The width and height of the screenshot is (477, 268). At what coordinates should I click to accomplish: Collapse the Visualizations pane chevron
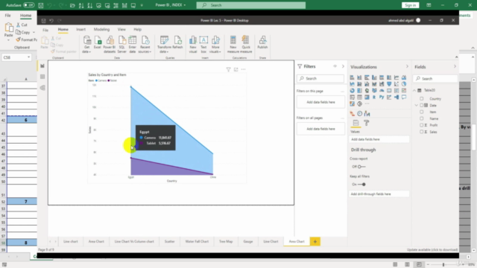(407, 66)
